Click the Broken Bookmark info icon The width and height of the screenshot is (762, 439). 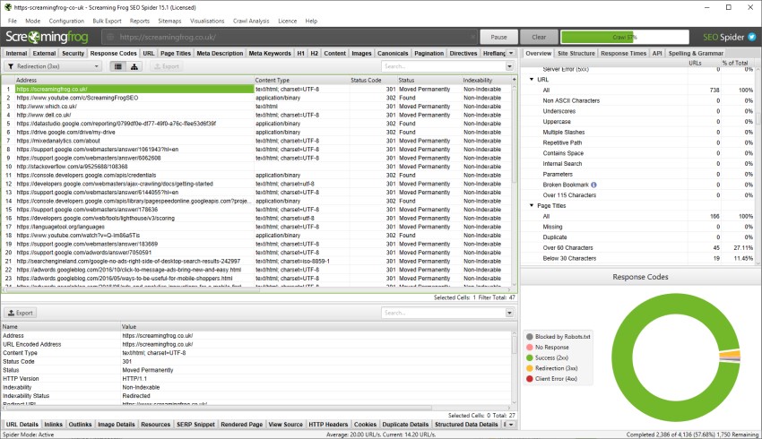pos(593,185)
